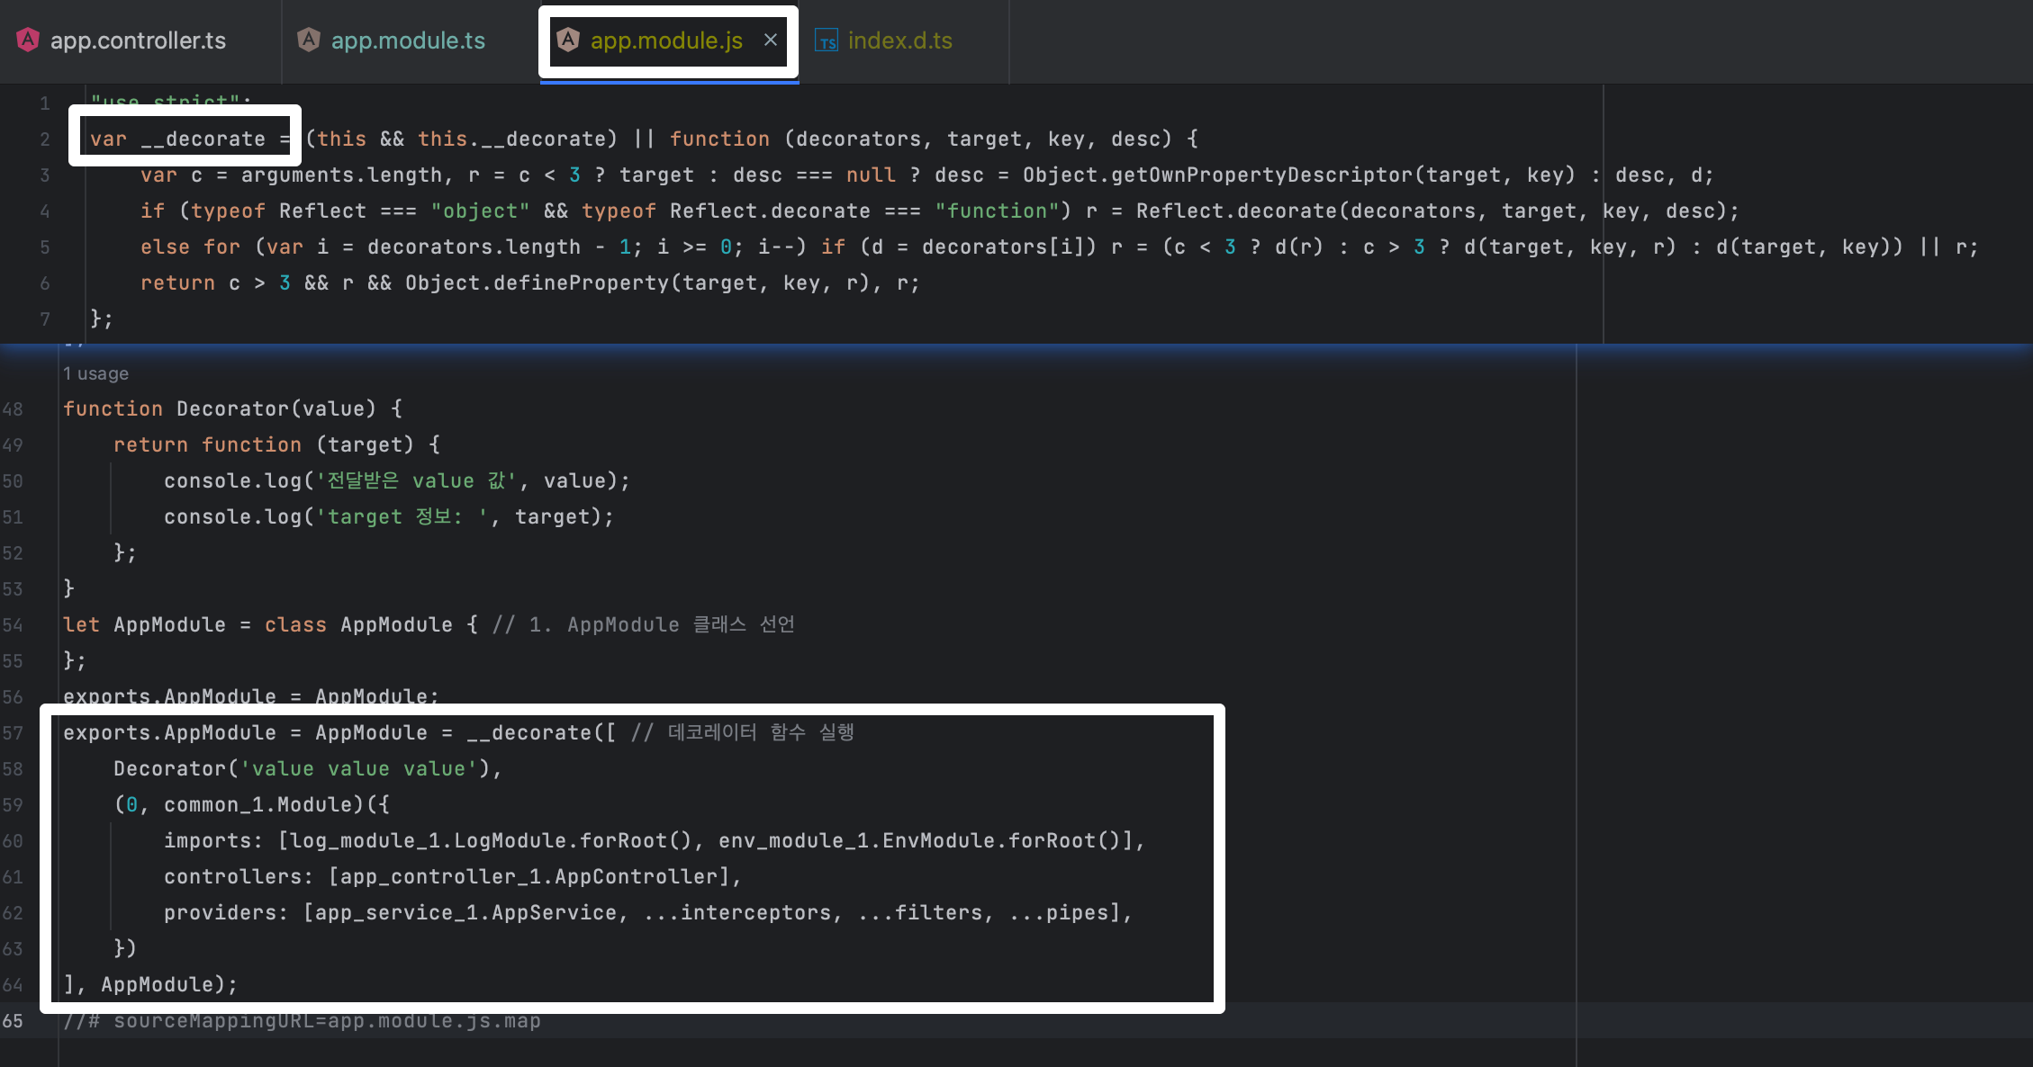This screenshot has width=2033, height=1067.
Task: Open the app.module.ts tab
Action: click(x=408, y=40)
